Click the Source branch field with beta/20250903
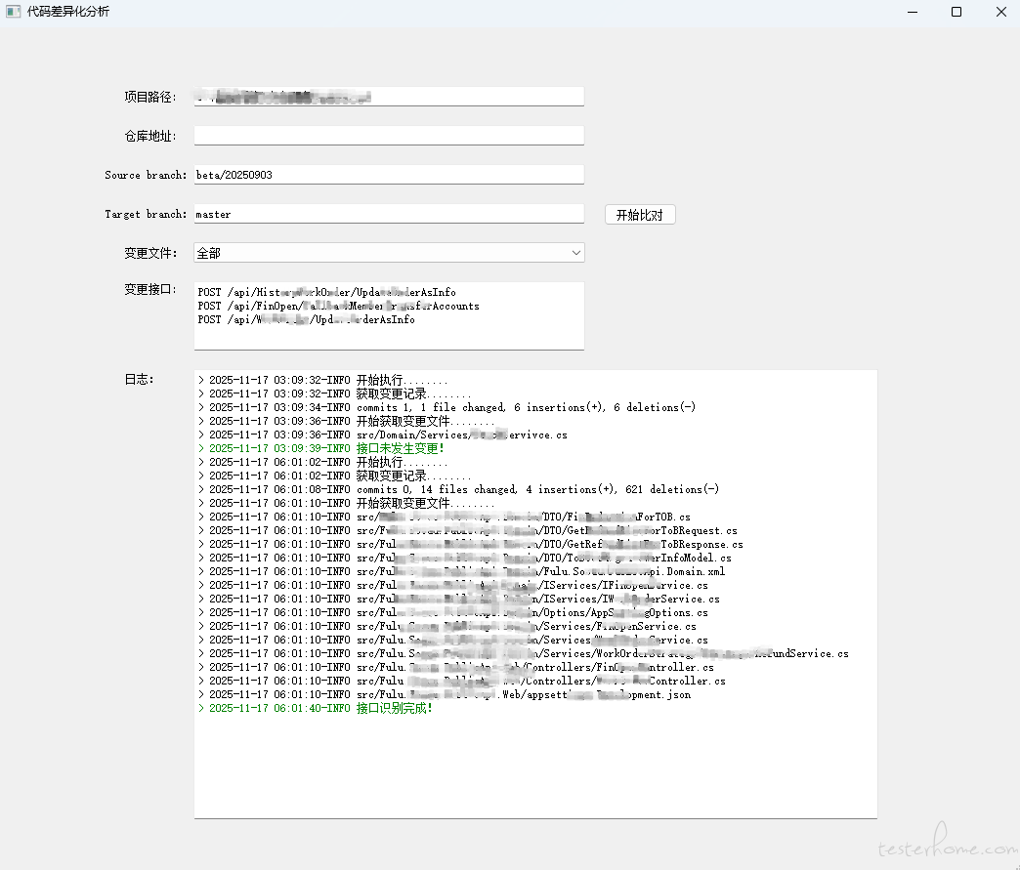Viewport: 1020px width, 870px height. pos(388,175)
